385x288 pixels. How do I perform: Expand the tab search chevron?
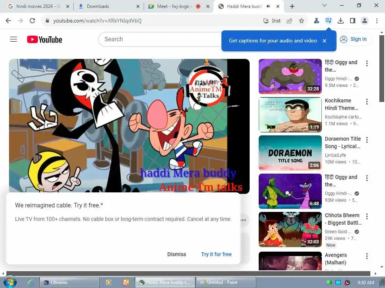point(324,5)
